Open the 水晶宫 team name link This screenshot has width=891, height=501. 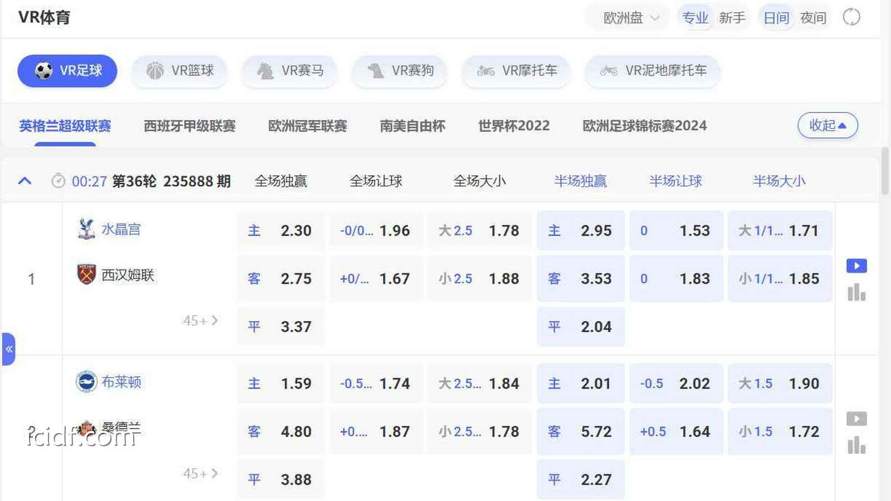[121, 229]
